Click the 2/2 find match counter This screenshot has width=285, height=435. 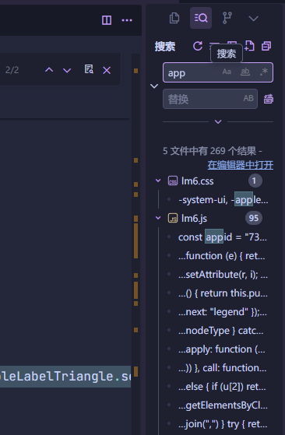pyautogui.click(x=12, y=70)
